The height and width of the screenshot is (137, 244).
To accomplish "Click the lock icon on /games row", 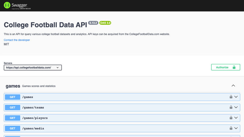I will (x=231, y=97).
